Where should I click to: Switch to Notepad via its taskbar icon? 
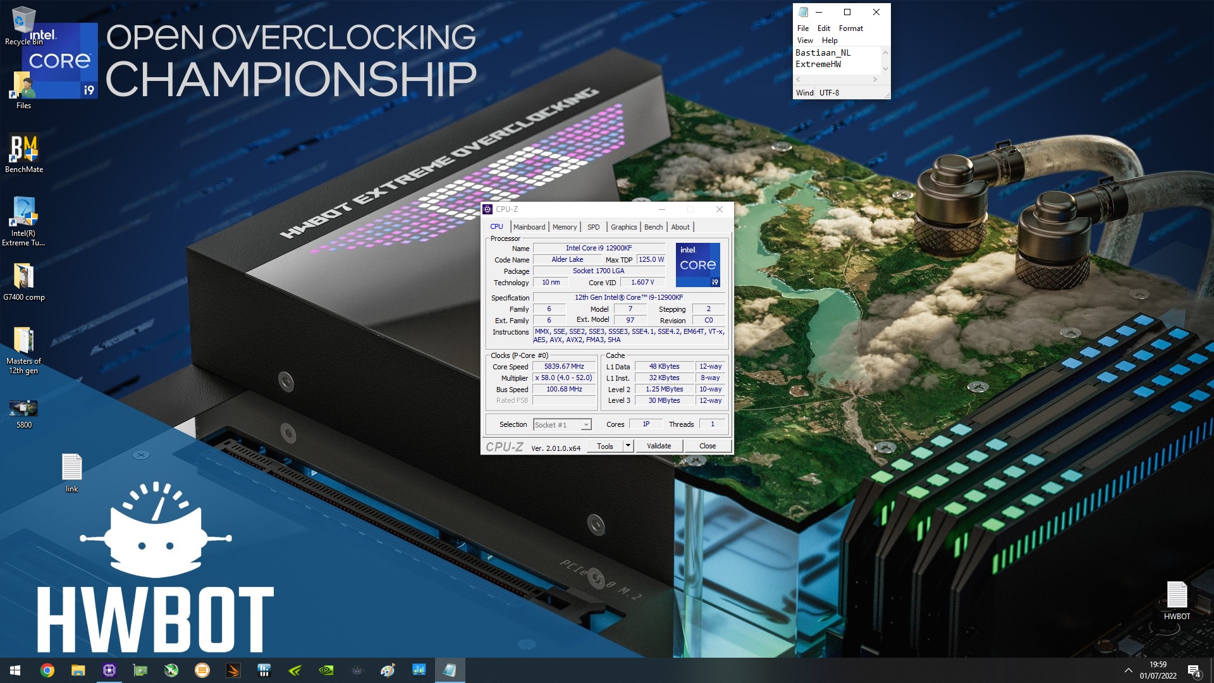tap(450, 670)
